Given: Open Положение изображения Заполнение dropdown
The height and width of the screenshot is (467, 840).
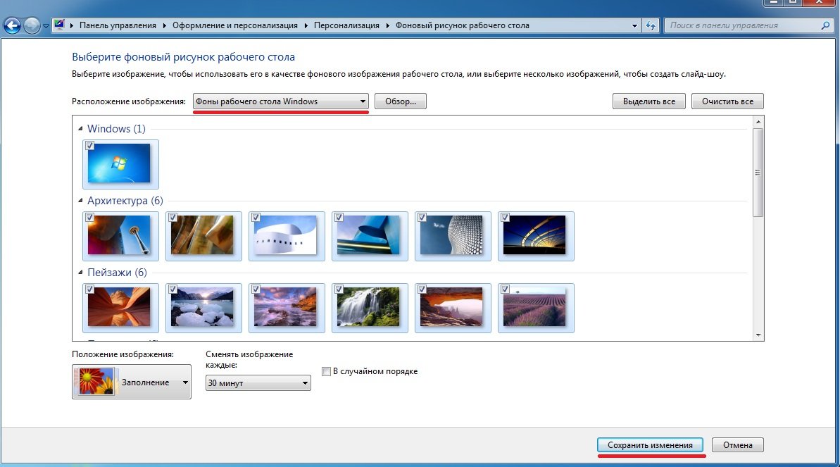Looking at the screenshot, I should [x=131, y=382].
